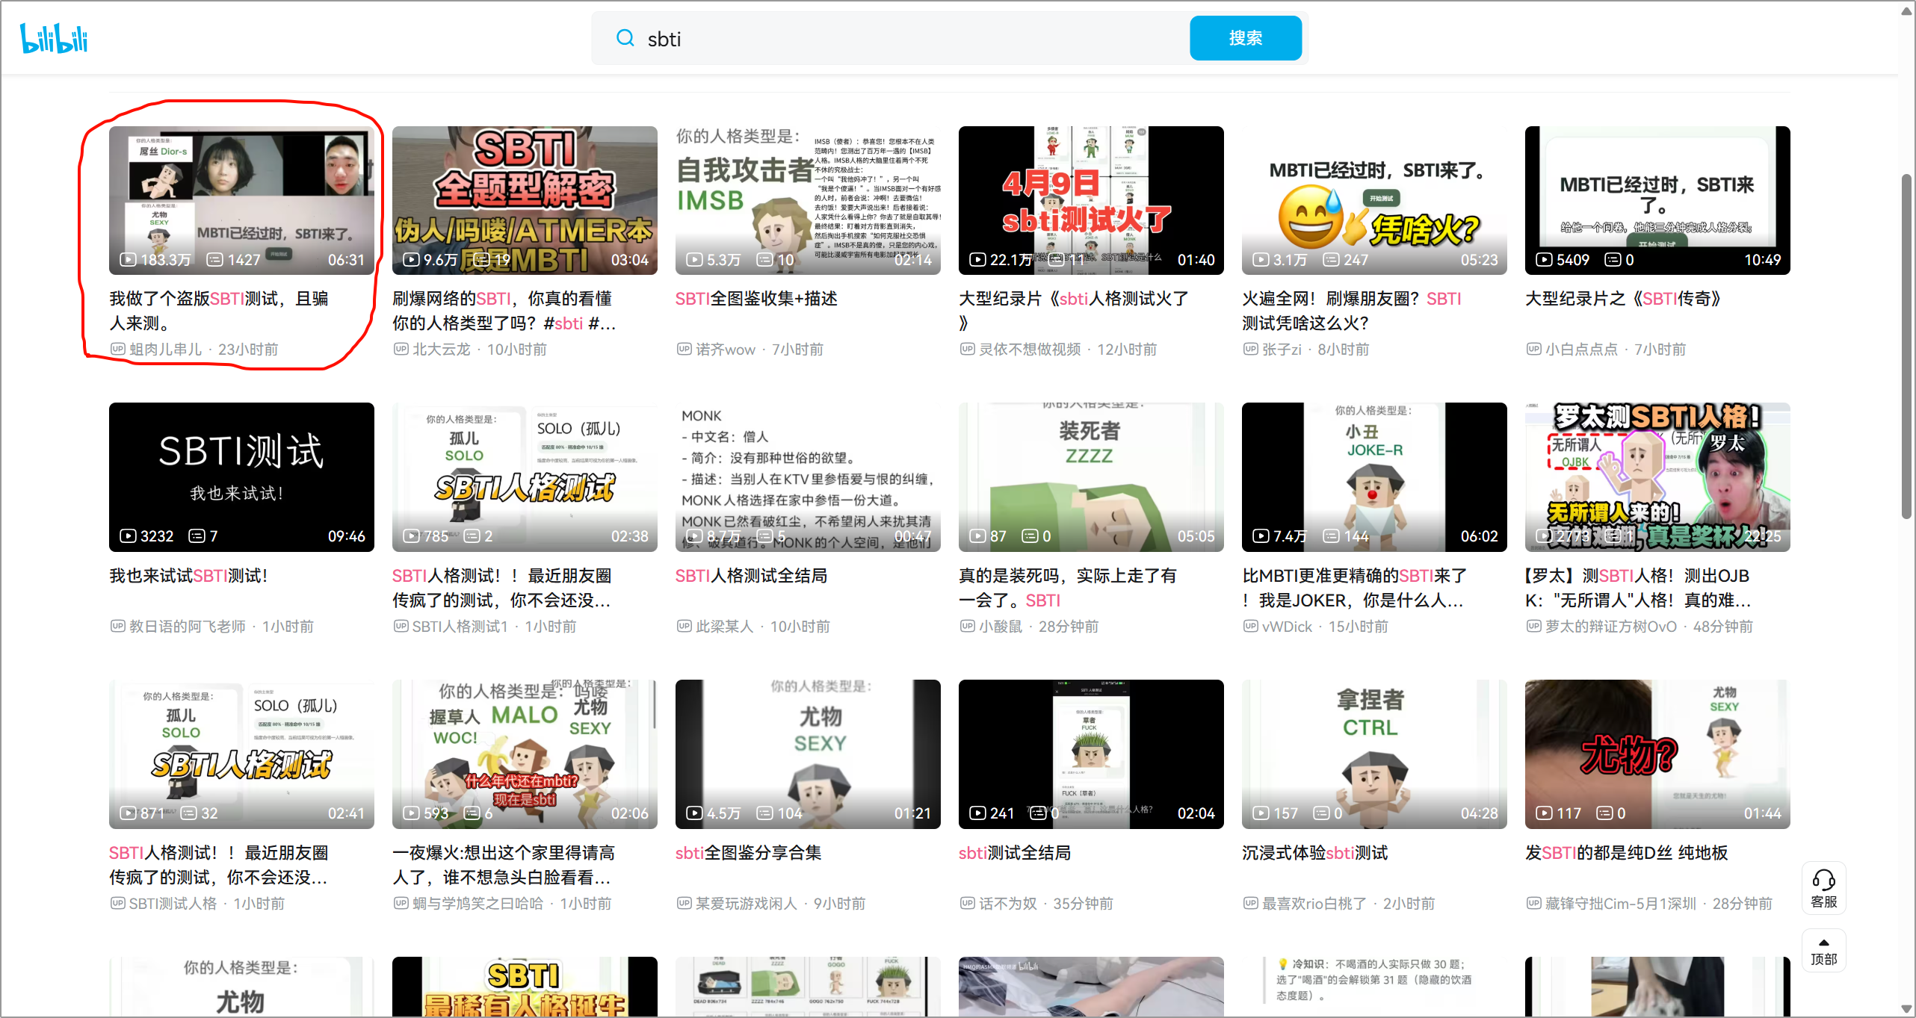Open uploader 萝太的辩证方树OvO's profile
The height and width of the screenshot is (1018, 1916).
coord(1611,627)
